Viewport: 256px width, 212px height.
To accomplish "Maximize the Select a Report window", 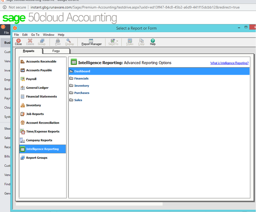I will click(x=246, y=27).
